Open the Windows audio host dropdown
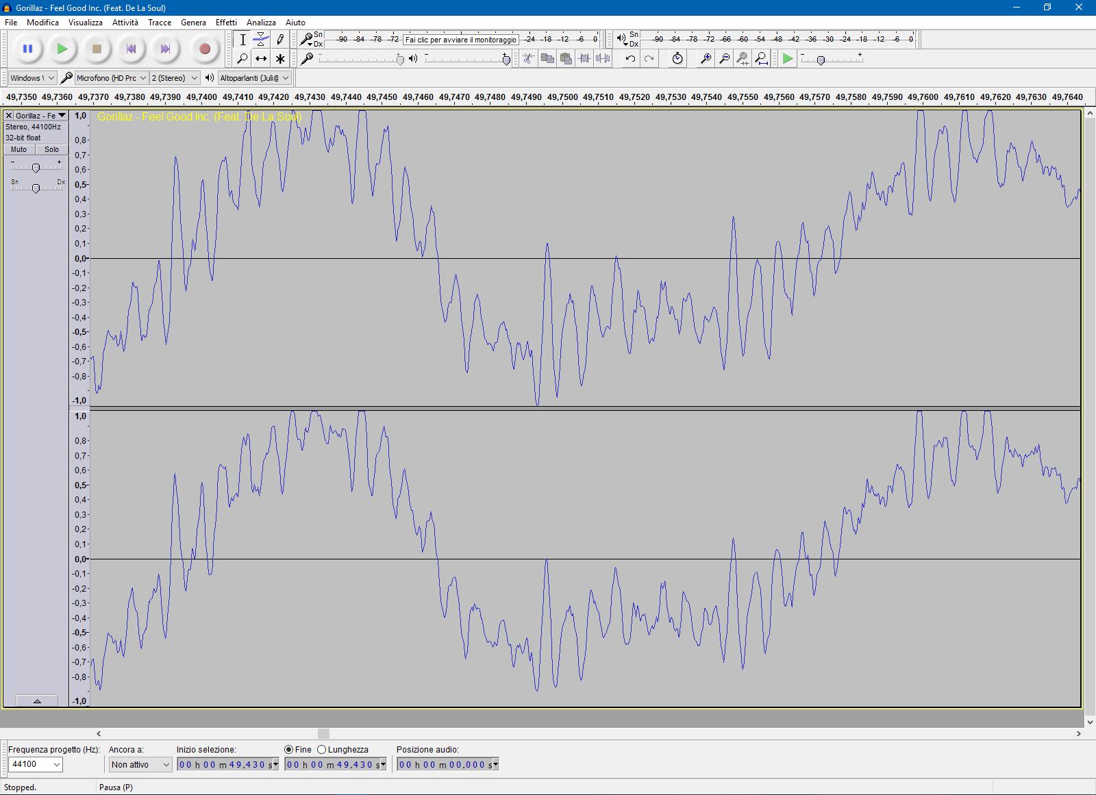The width and height of the screenshot is (1096, 795). (x=32, y=78)
